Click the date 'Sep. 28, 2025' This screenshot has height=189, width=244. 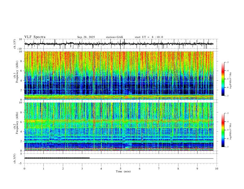[x=86, y=37]
